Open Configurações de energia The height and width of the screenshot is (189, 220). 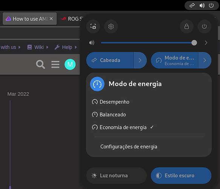(x=129, y=147)
